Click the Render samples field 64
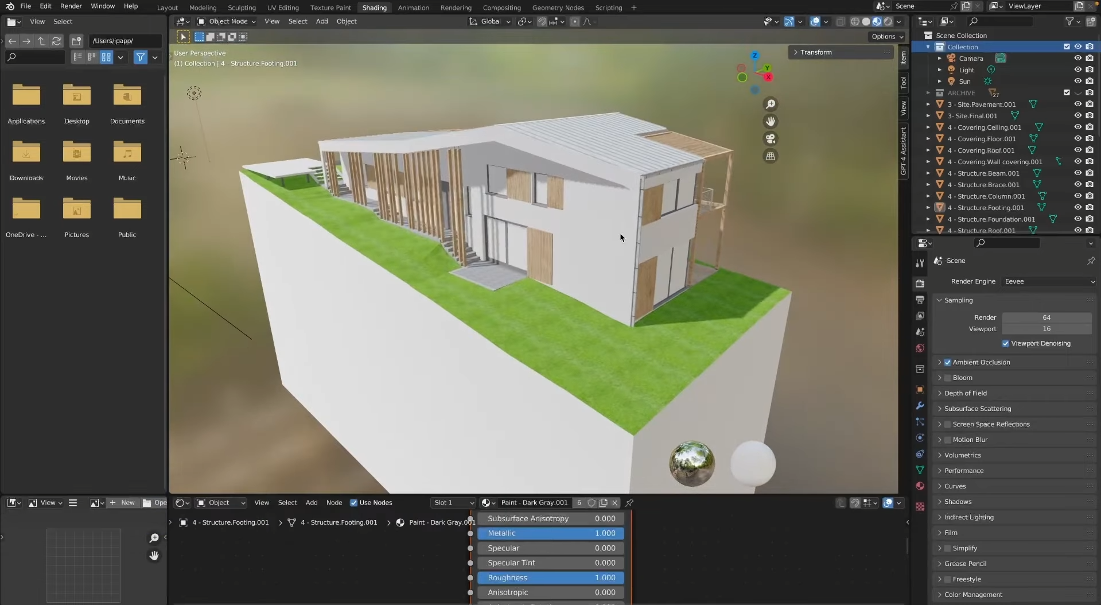 1046,317
